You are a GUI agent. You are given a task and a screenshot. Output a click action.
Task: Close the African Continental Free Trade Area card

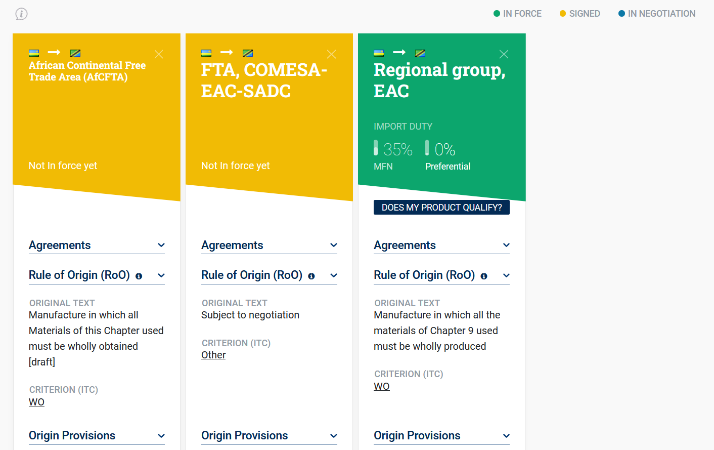pos(159,54)
